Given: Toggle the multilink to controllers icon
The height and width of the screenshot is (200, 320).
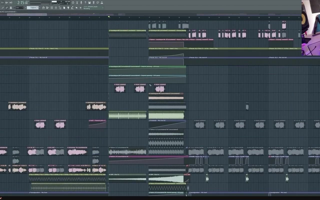Looking at the screenshot, I should coord(7,8).
